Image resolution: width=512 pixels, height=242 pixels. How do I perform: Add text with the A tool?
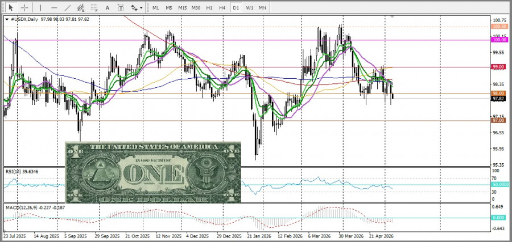(108, 7)
